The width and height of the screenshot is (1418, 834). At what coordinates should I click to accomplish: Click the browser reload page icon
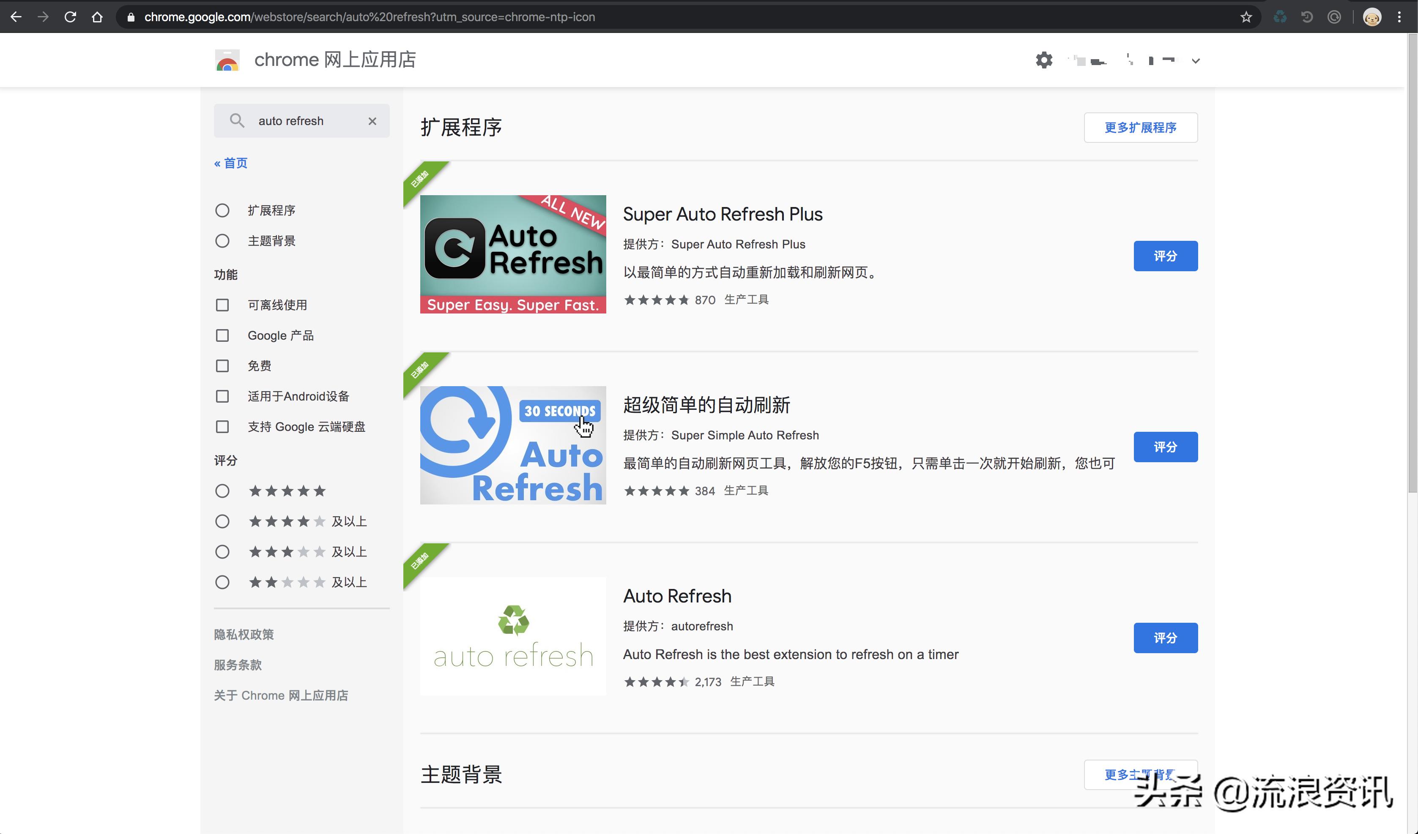70,17
